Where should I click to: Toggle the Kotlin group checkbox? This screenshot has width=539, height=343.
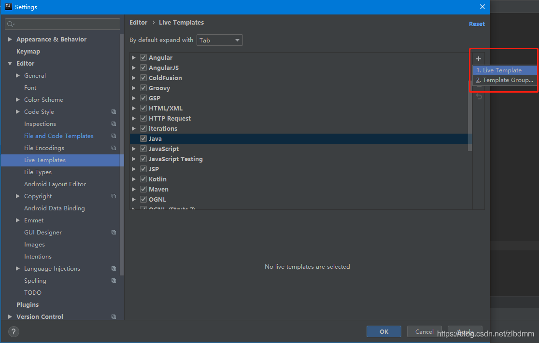coord(143,179)
